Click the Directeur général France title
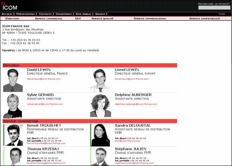Viewport: 232px width, 166px height. click(x=47, y=73)
